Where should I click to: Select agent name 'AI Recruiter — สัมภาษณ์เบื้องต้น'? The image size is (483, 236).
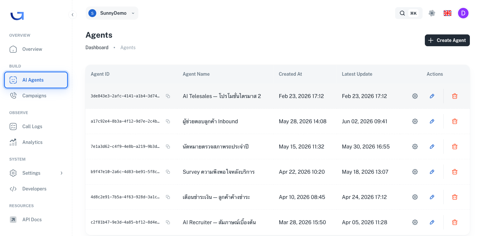pyautogui.click(x=219, y=222)
